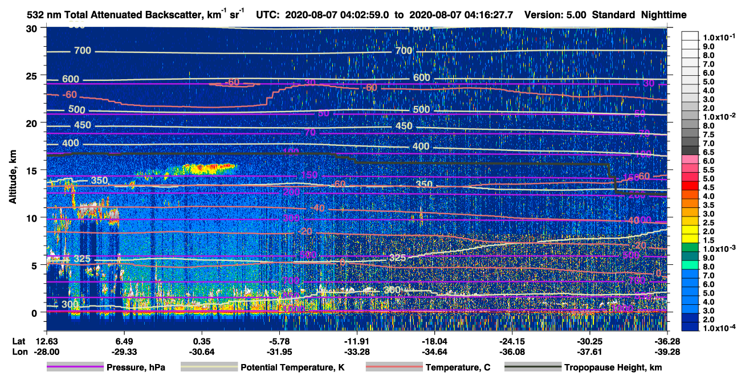Screen dimensions: 741x380
Task: Click the latitude value '-30.25'
Action: [590, 341]
